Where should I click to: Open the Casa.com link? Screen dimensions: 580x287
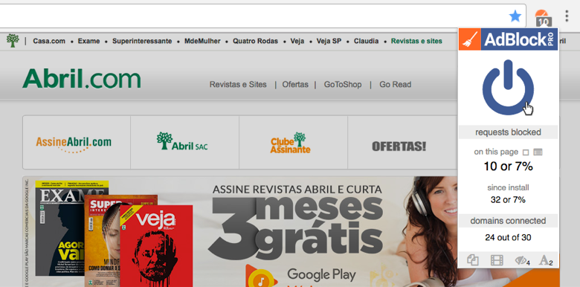pos(49,41)
